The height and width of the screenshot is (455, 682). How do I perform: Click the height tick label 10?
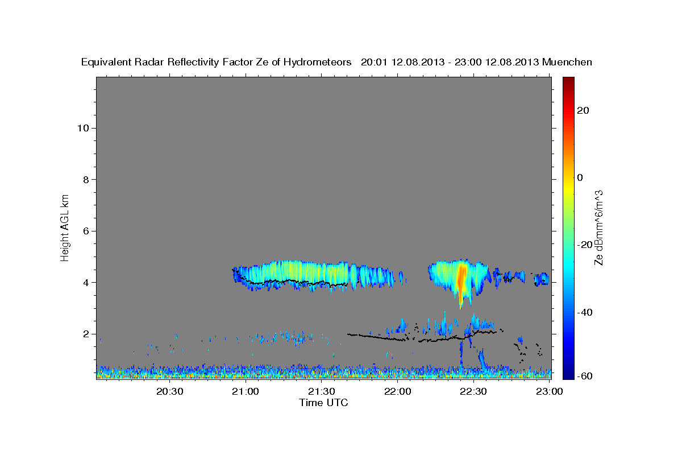pos(83,128)
